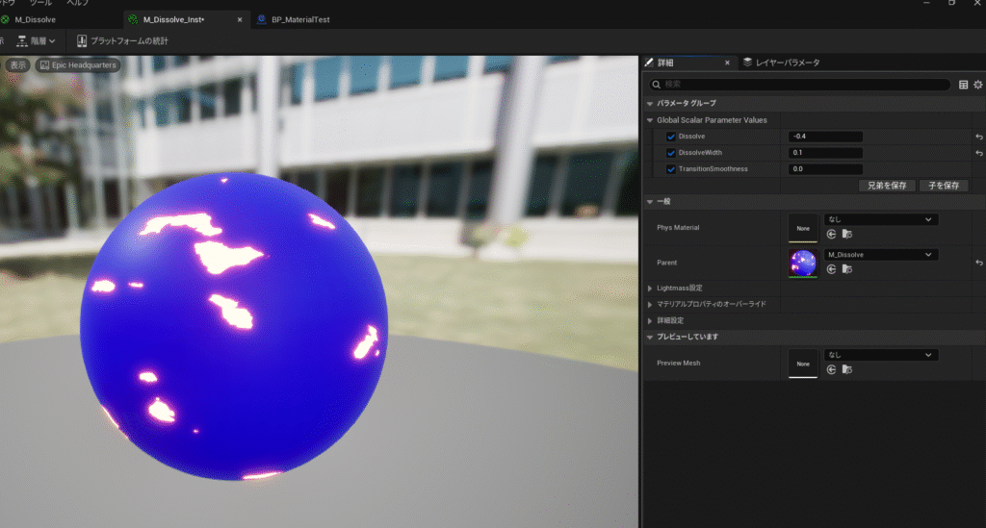Open the 階層 hierarchy dropdown

[x=36, y=40]
